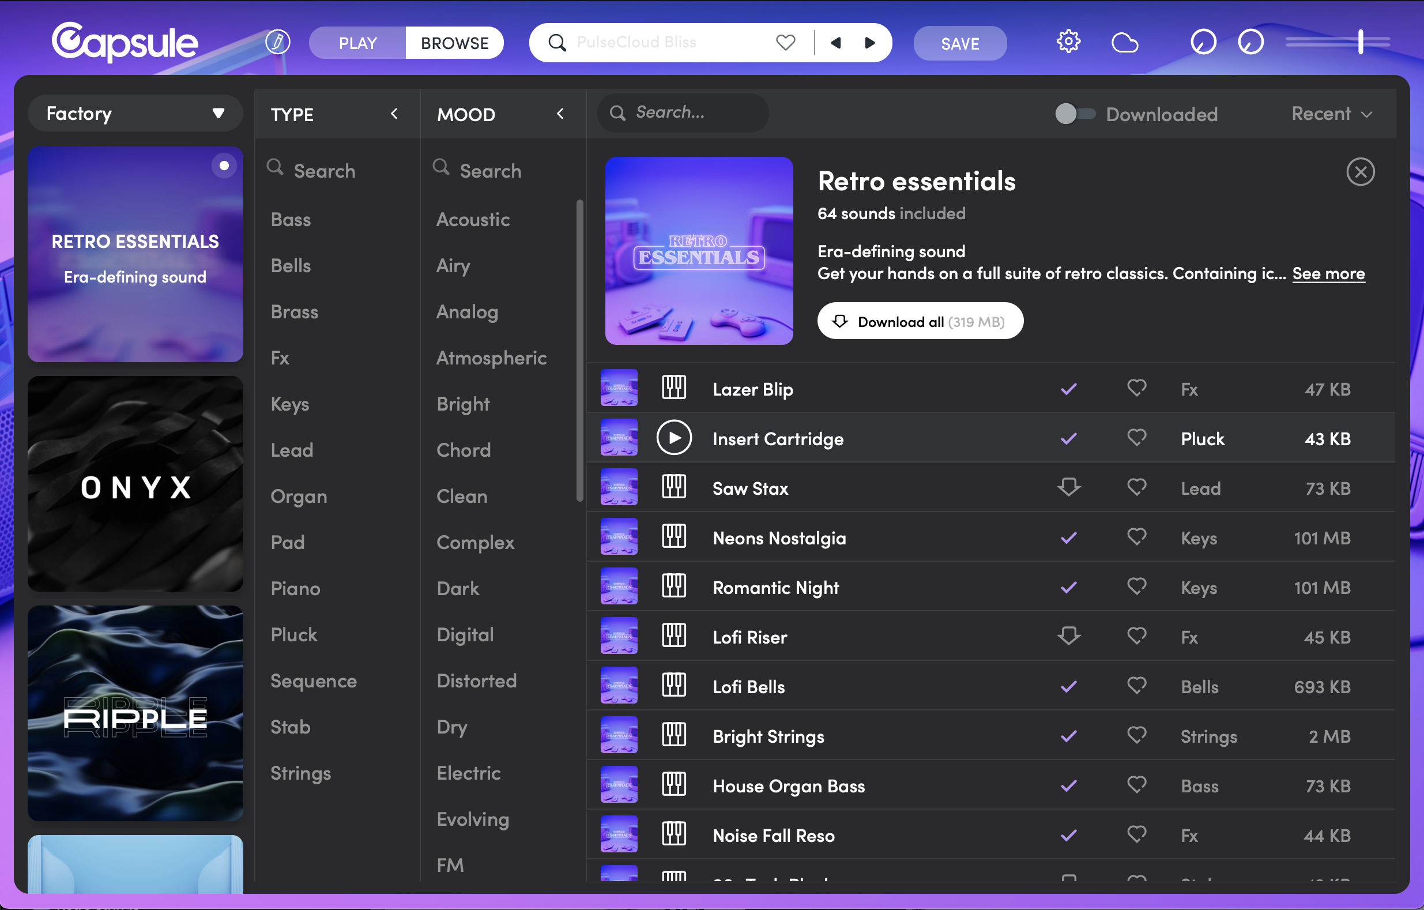Open the Recent sort dropdown
This screenshot has width=1424, height=910.
click(x=1331, y=114)
